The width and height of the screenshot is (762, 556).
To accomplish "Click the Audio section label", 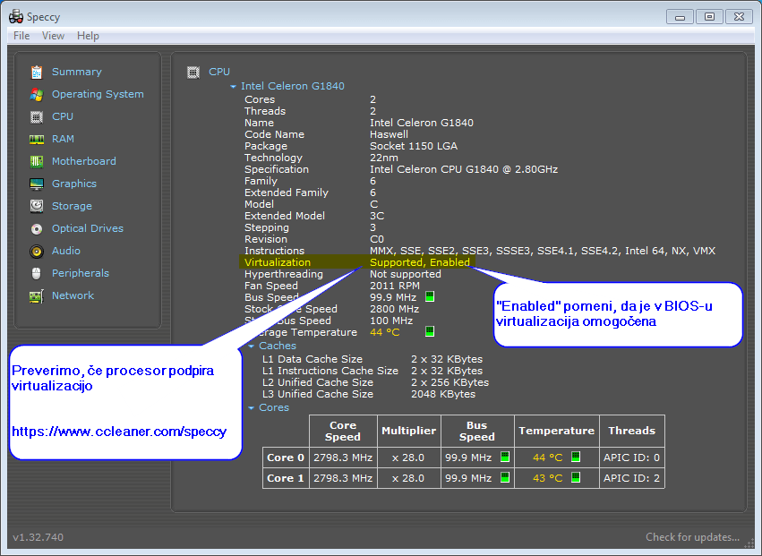I will (65, 251).
